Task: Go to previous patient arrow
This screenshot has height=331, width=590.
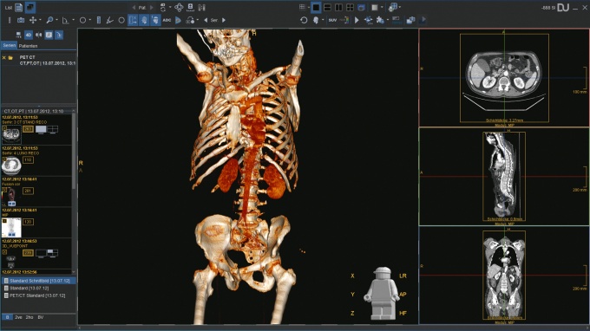Action: (x=134, y=8)
